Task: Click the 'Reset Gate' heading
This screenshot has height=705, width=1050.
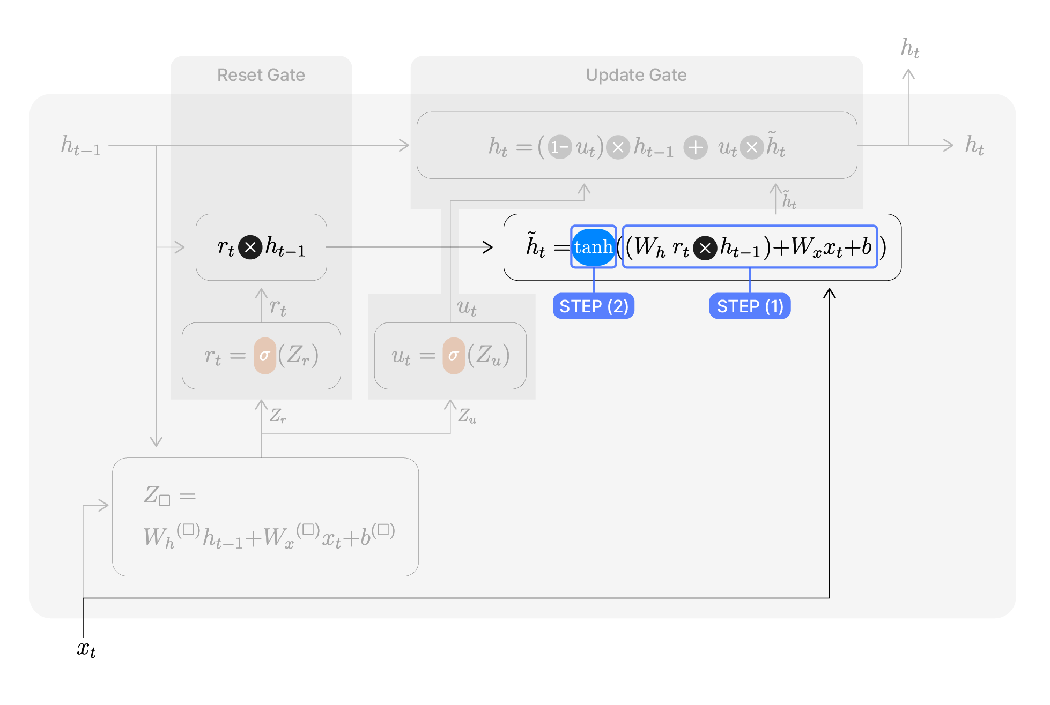Action: [x=261, y=75]
